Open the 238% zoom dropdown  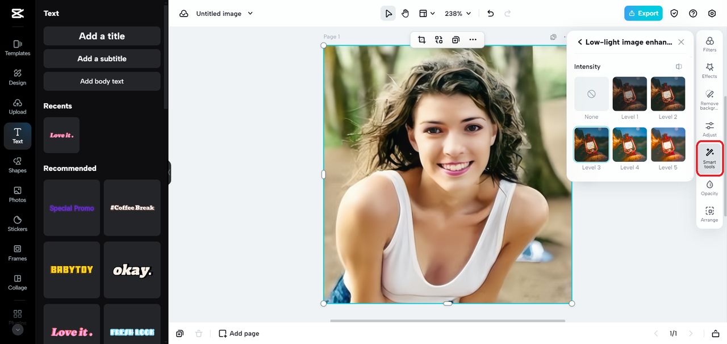pyautogui.click(x=458, y=14)
